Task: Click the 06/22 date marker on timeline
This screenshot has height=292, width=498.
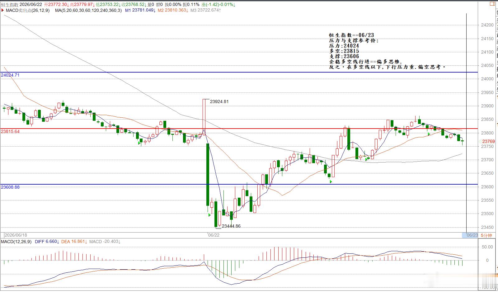Action: (214, 235)
